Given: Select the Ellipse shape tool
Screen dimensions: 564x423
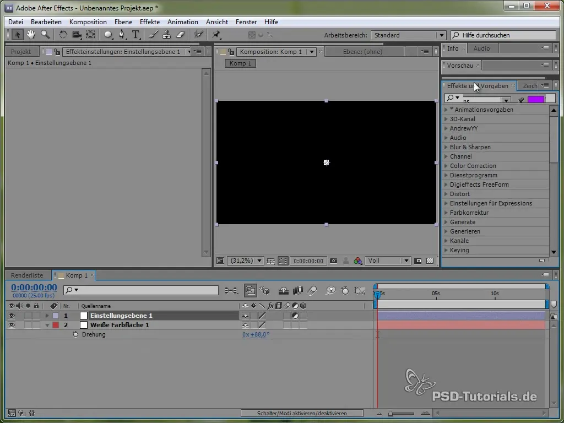Looking at the screenshot, I should click(109, 35).
